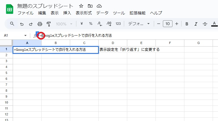Decrease decimal places
This screenshot has width=218, height=121.
pyautogui.click(x=100, y=24)
